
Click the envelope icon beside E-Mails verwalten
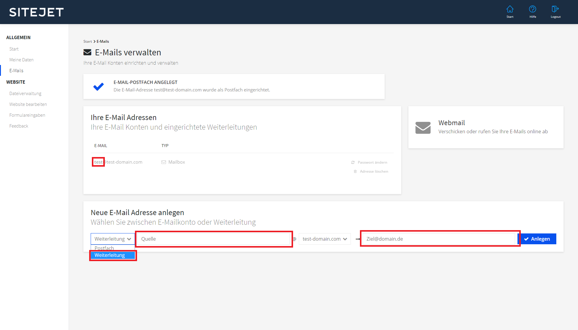coord(87,52)
